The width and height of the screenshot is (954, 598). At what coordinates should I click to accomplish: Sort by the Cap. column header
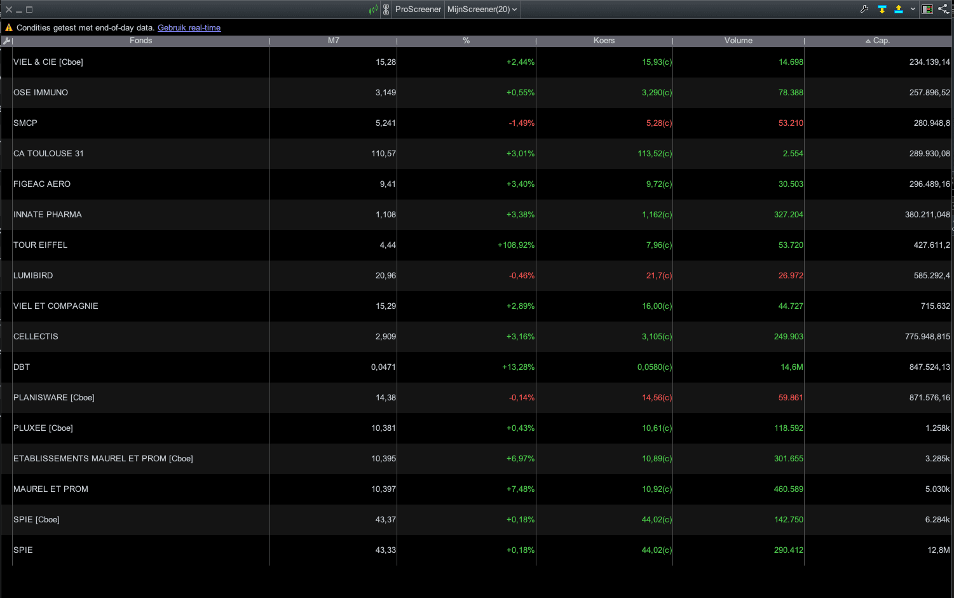[x=878, y=41]
